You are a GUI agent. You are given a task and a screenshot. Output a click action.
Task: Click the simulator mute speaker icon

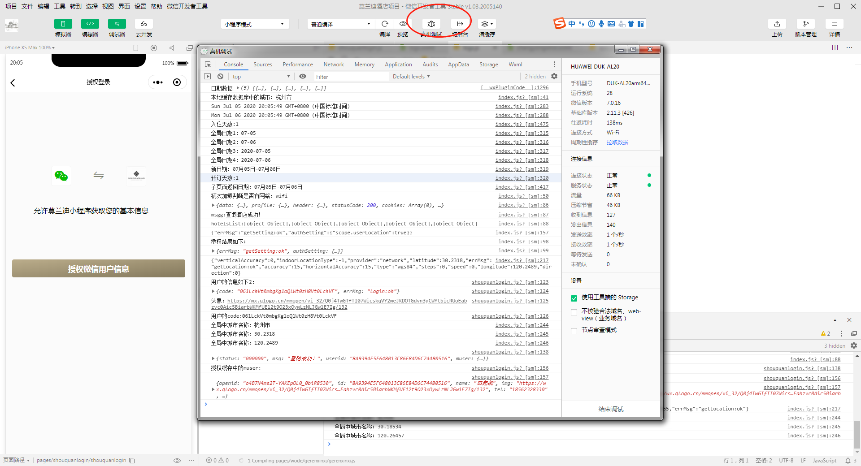coord(172,48)
